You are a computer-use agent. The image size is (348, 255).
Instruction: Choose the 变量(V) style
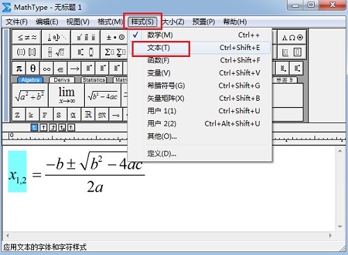tap(200, 73)
